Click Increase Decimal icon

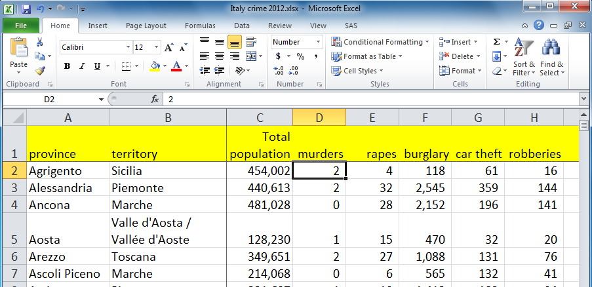[x=278, y=71]
